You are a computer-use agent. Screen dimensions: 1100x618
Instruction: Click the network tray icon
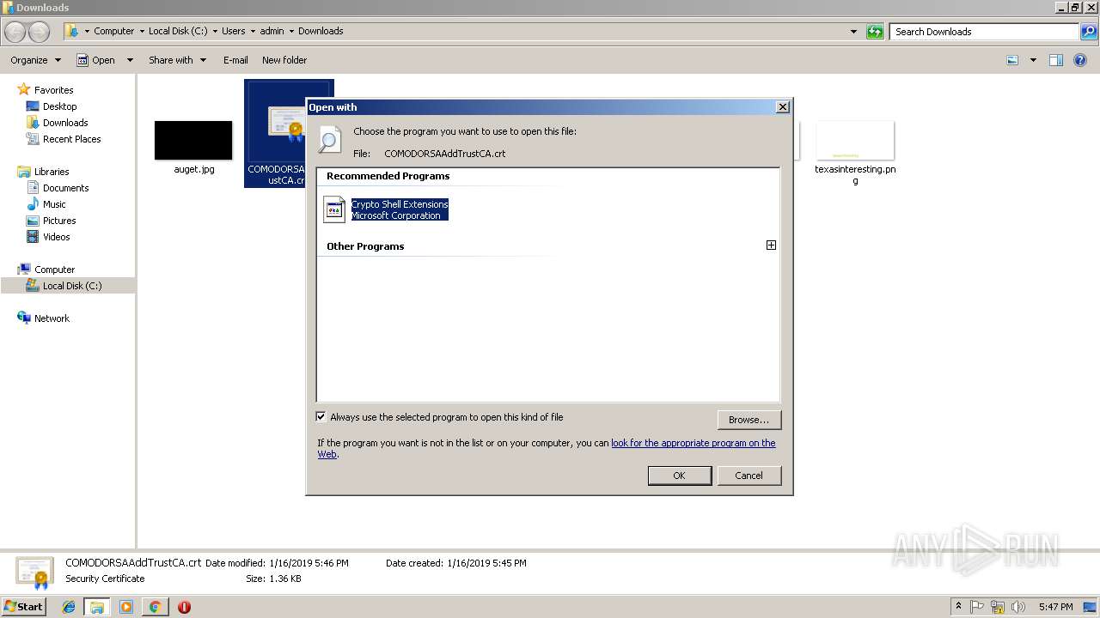point(998,607)
